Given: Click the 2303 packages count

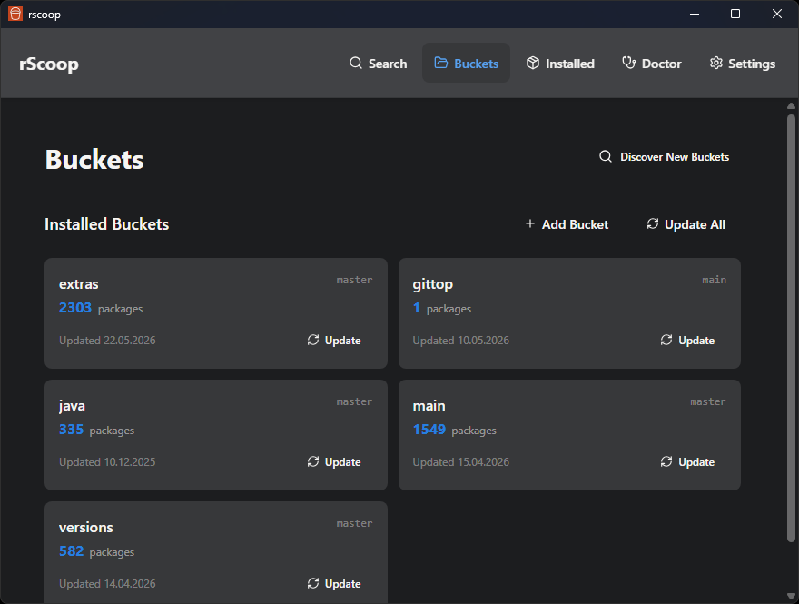Looking at the screenshot, I should [x=101, y=309].
